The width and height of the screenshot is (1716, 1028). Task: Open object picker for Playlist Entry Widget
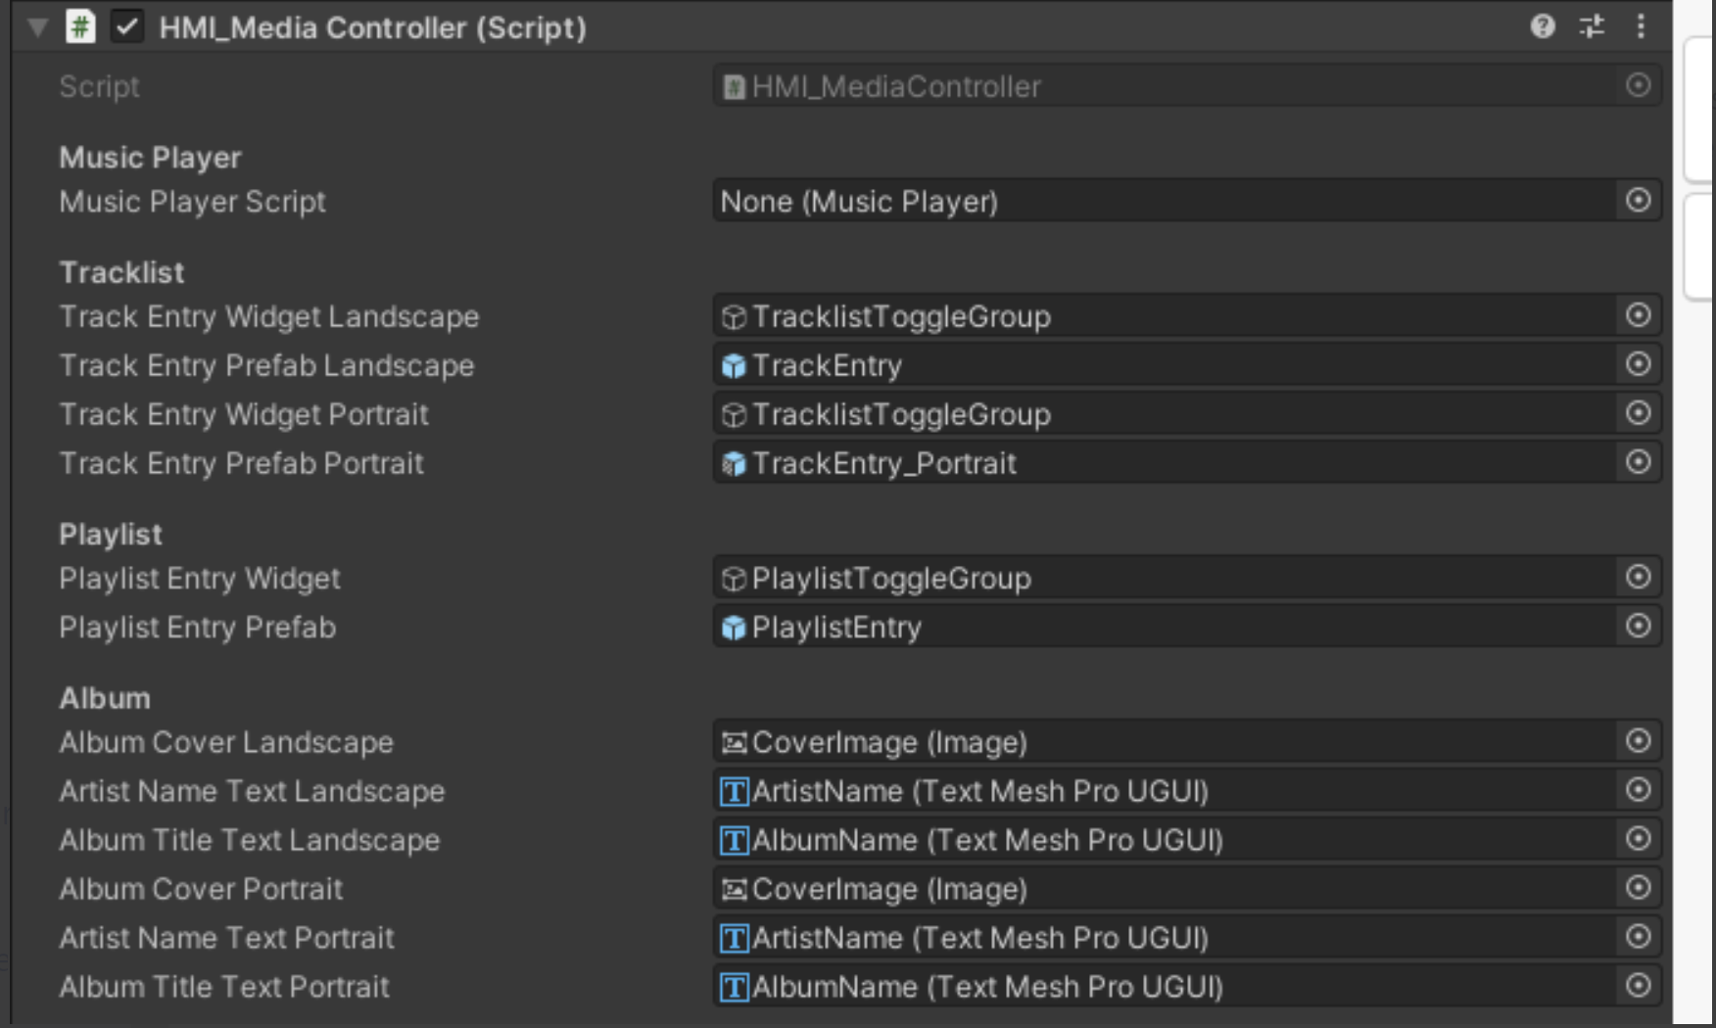(x=1639, y=578)
